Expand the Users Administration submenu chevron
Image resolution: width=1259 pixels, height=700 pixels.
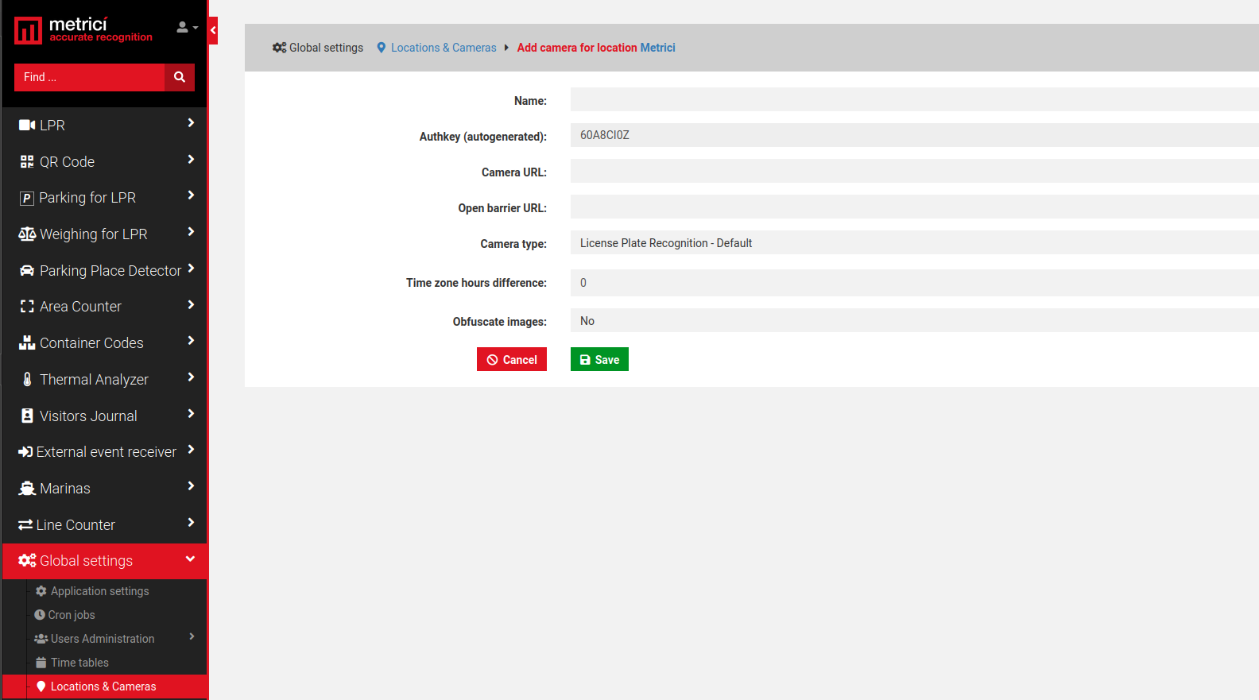coord(192,636)
